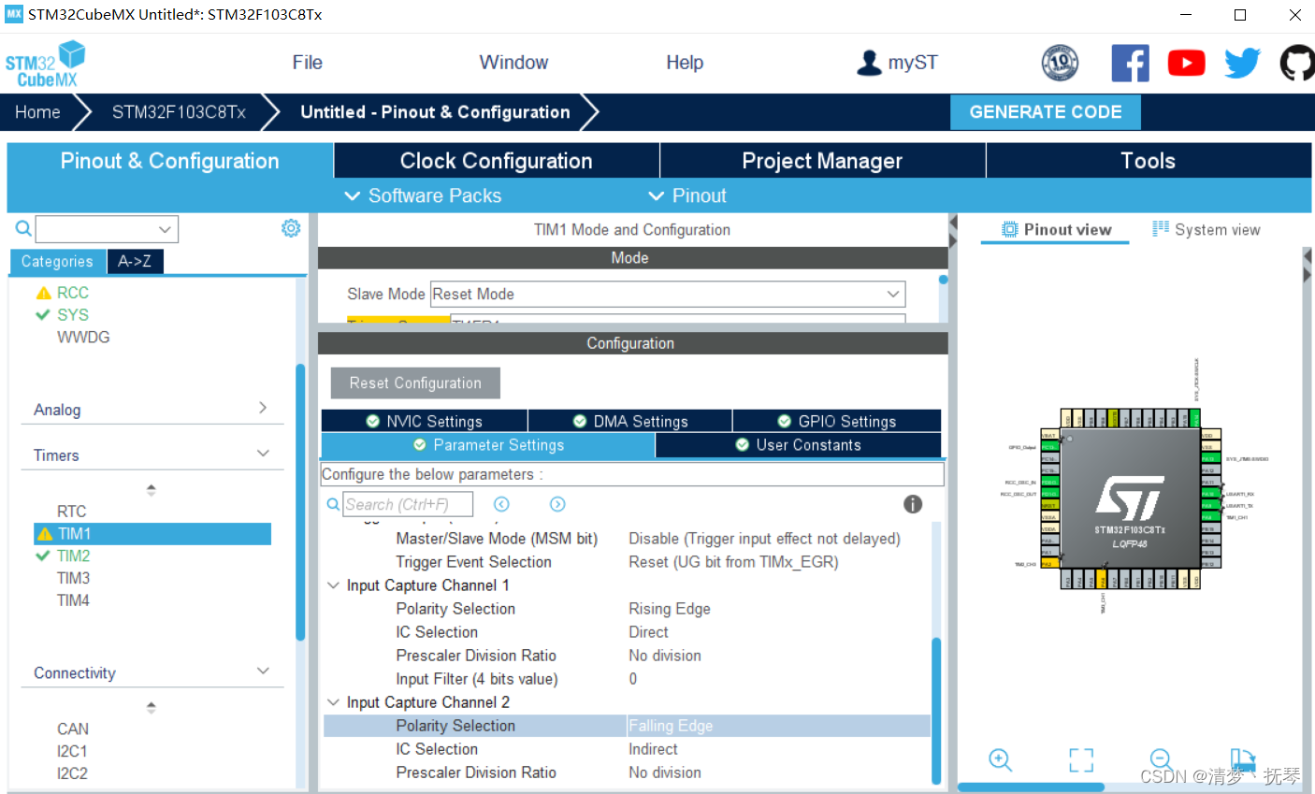The height and width of the screenshot is (794, 1315).
Task: Click the parameter search magnifier icon
Action: pyautogui.click(x=333, y=504)
